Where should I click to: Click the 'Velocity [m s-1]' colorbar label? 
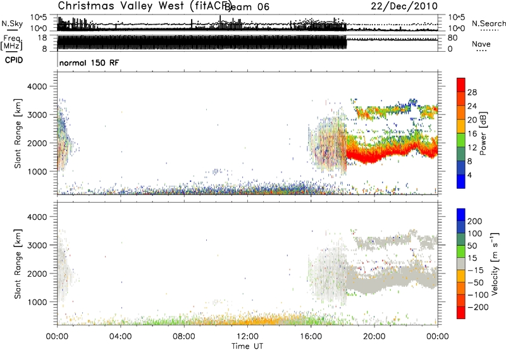495,263
